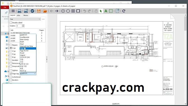Open the File tab in Explorer window
188x106 pixels.
(x=5, y=7)
